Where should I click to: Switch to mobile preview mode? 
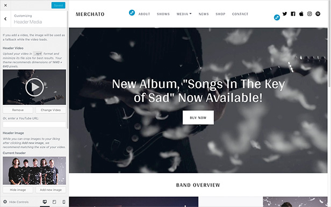(x=64, y=202)
